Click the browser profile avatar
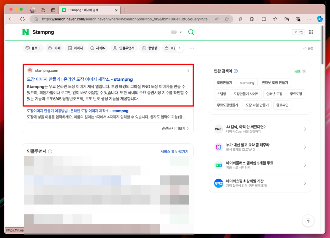Image resolution: width=330 pixels, height=238 pixels. tap(32, 10)
